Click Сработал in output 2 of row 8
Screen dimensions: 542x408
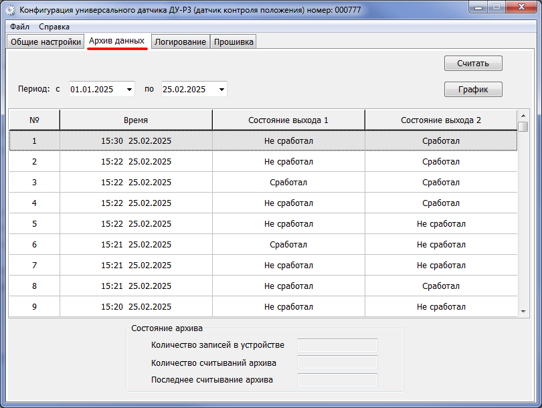(441, 286)
